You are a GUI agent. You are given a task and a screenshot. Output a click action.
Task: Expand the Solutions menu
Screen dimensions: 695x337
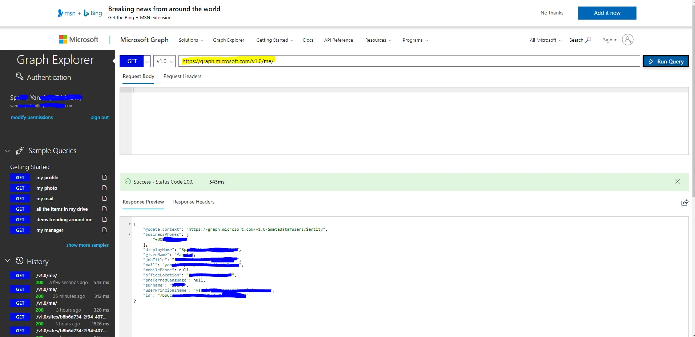click(x=191, y=40)
